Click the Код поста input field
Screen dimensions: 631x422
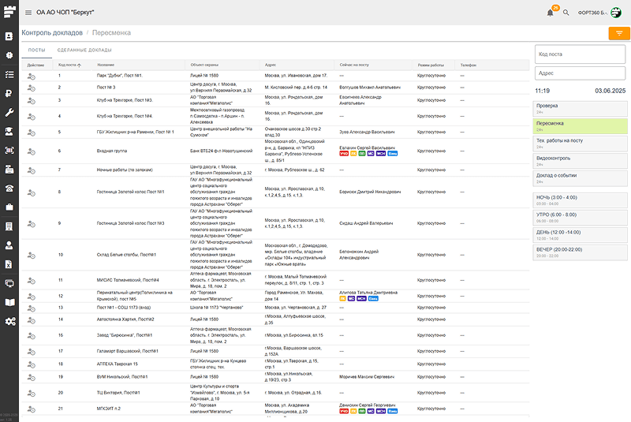coord(581,54)
